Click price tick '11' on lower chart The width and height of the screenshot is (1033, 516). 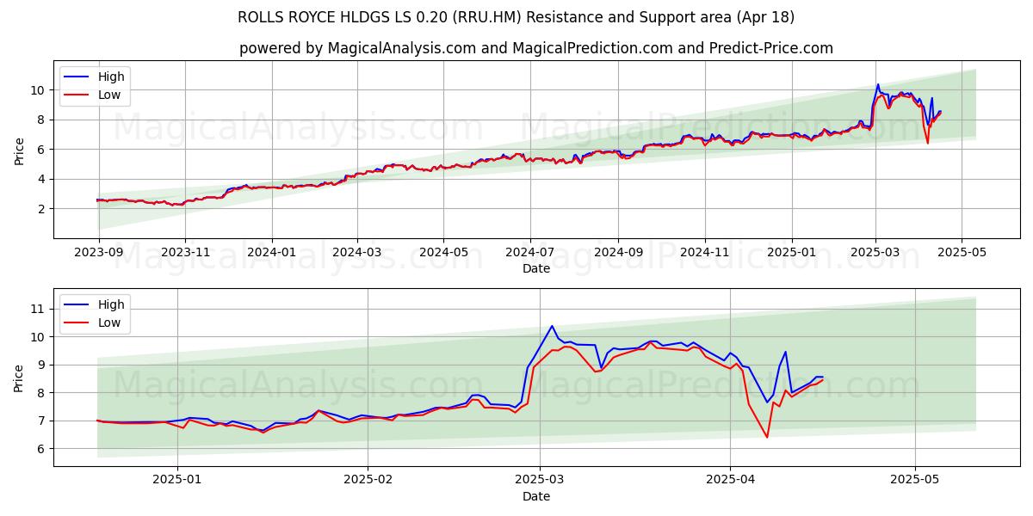click(38, 309)
